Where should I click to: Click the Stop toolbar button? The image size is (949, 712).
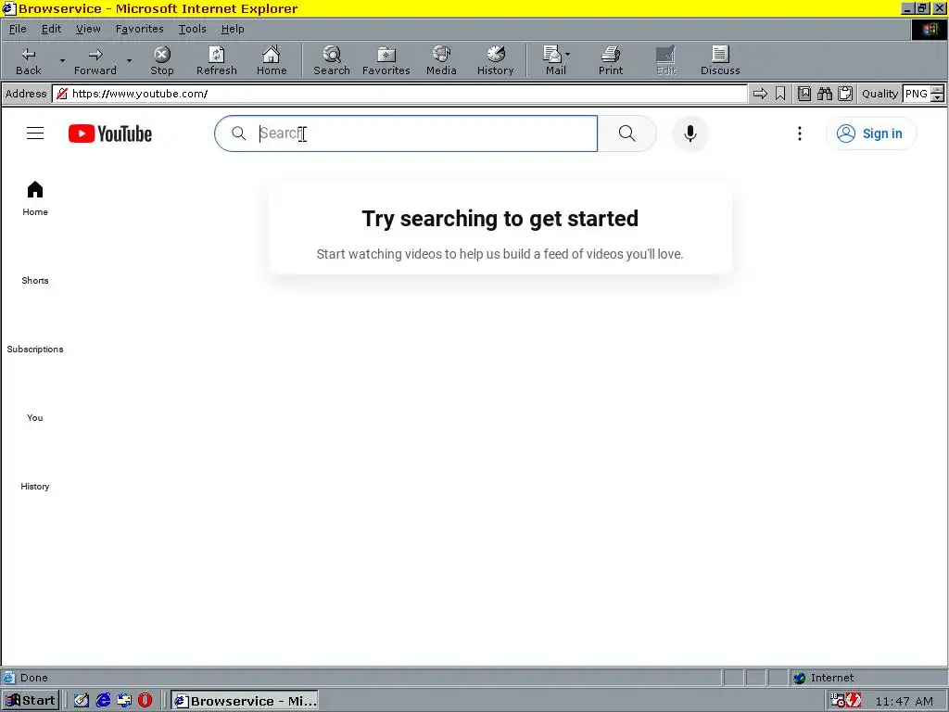pos(161,61)
